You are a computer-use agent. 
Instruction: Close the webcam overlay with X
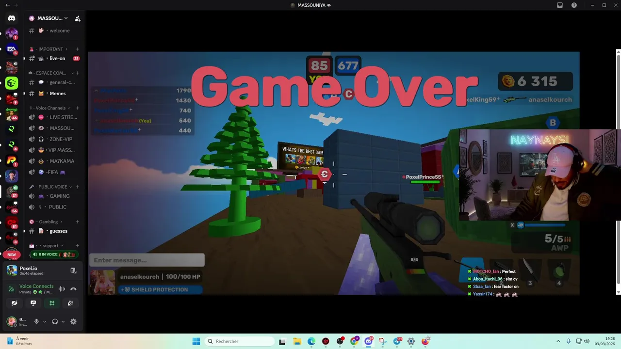(x=512, y=225)
